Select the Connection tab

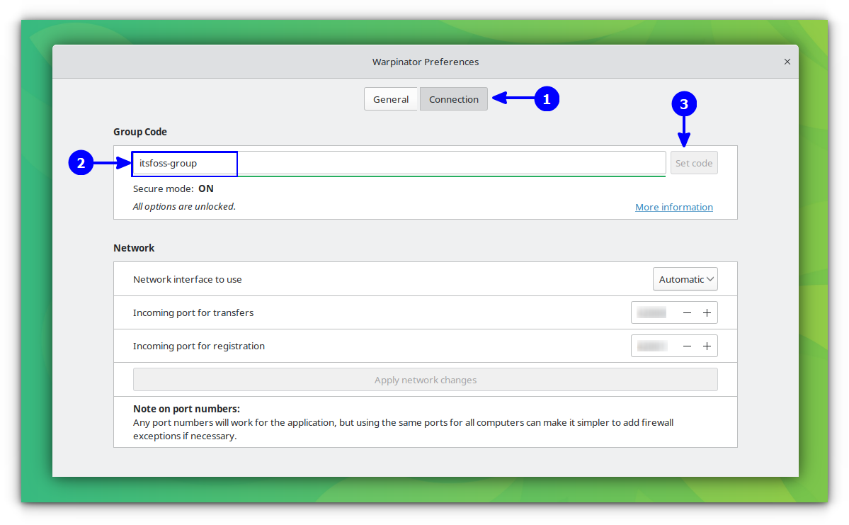454,99
